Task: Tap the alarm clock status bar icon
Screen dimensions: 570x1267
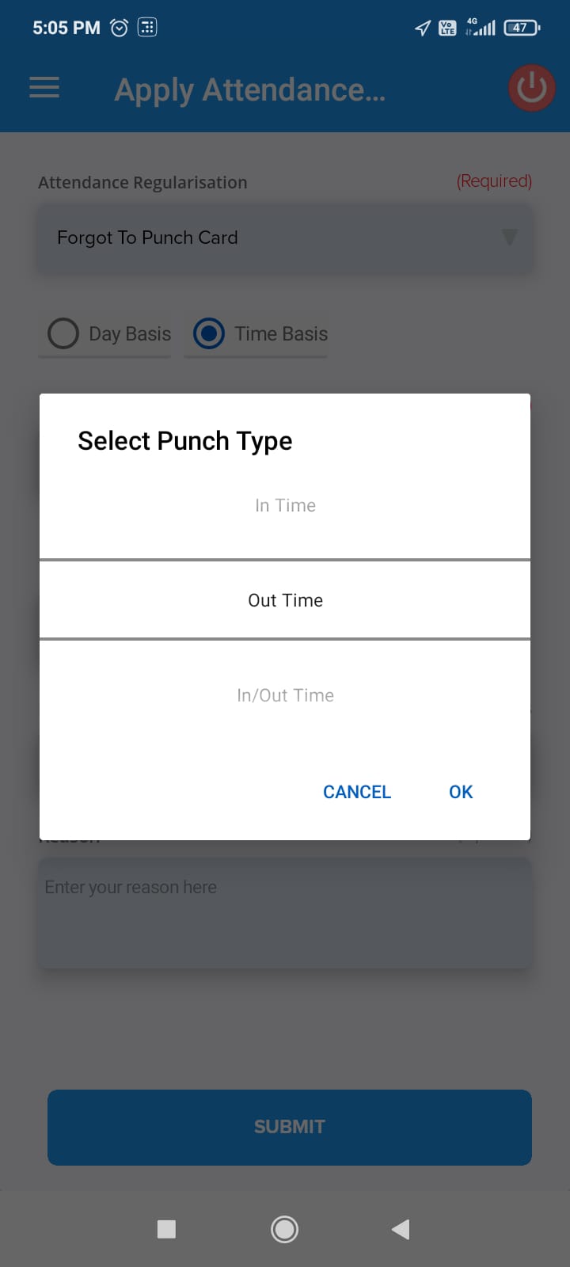Action: (119, 27)
